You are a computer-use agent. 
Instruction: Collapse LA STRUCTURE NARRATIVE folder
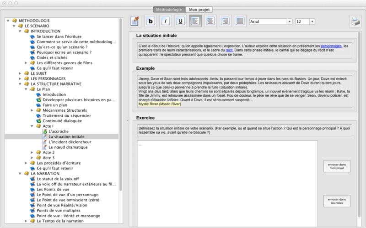(x=20, y=84)
